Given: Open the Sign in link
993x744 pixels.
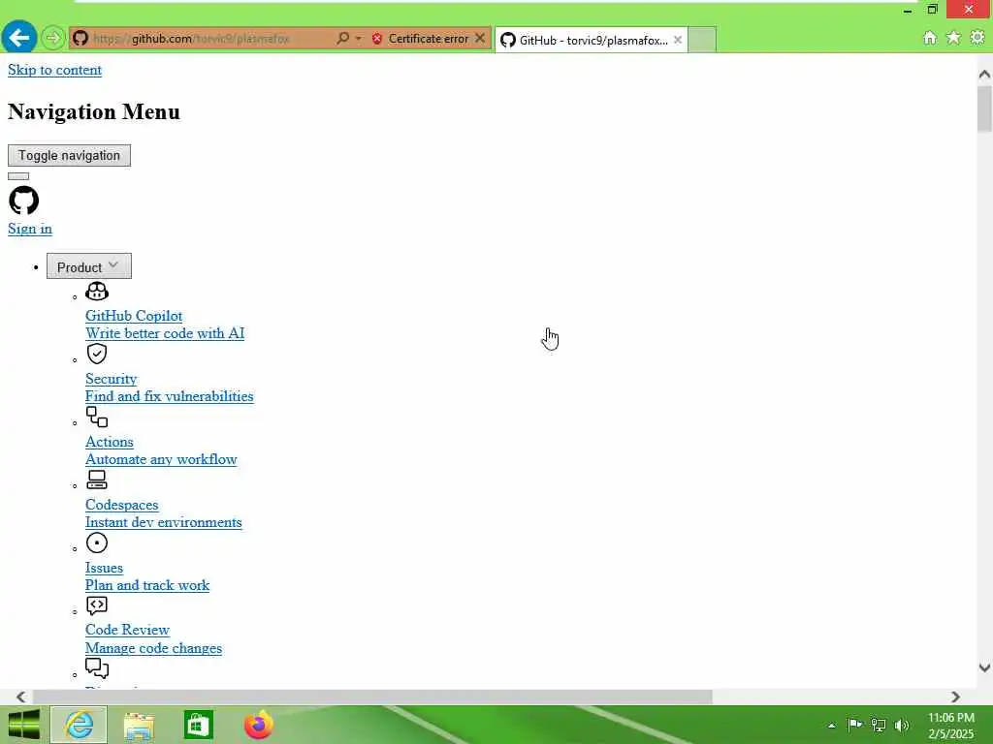Looking at the screenshot, I should 30,229.
